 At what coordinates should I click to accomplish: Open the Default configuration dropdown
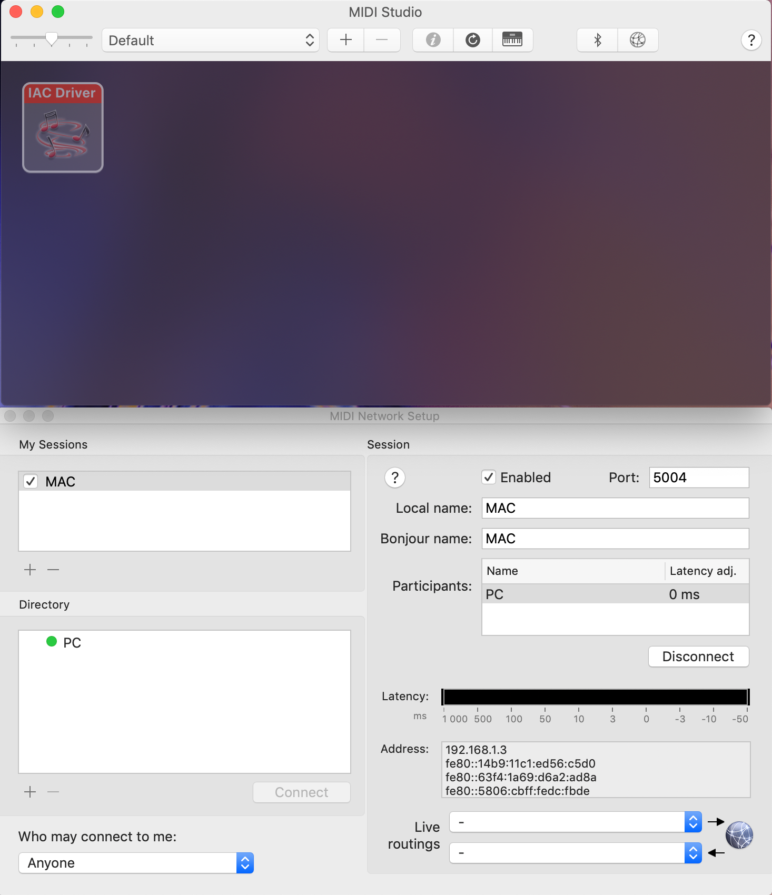211,40
